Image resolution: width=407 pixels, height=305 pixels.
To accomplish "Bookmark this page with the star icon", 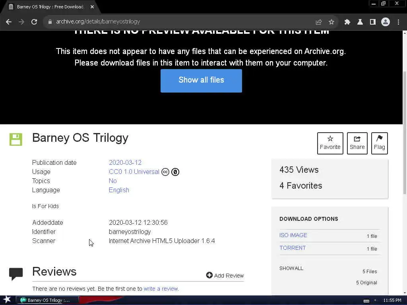I will tap(331, 22).
